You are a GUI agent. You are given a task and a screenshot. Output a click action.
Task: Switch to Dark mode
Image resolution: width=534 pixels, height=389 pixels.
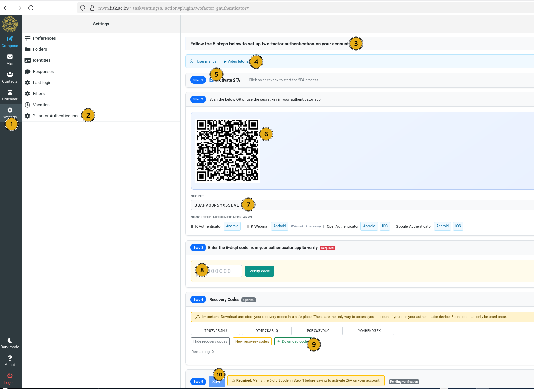10,343
